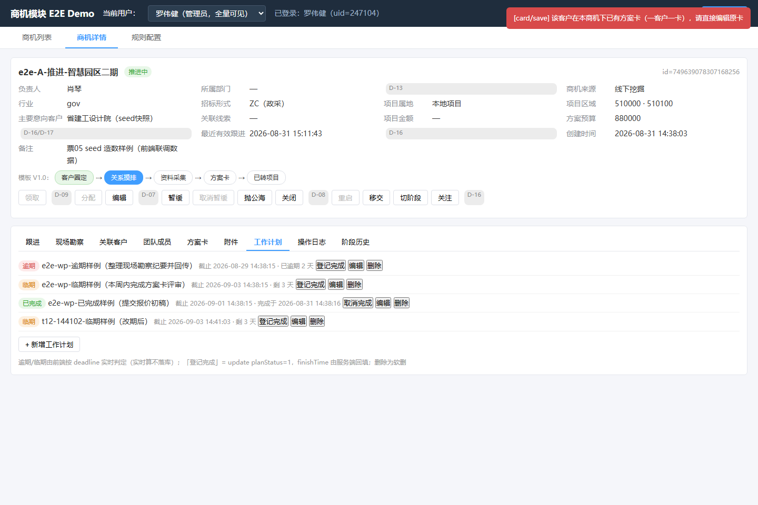Open the current user dropdown
Screen dimensions: 758x505
pos(207,13)
